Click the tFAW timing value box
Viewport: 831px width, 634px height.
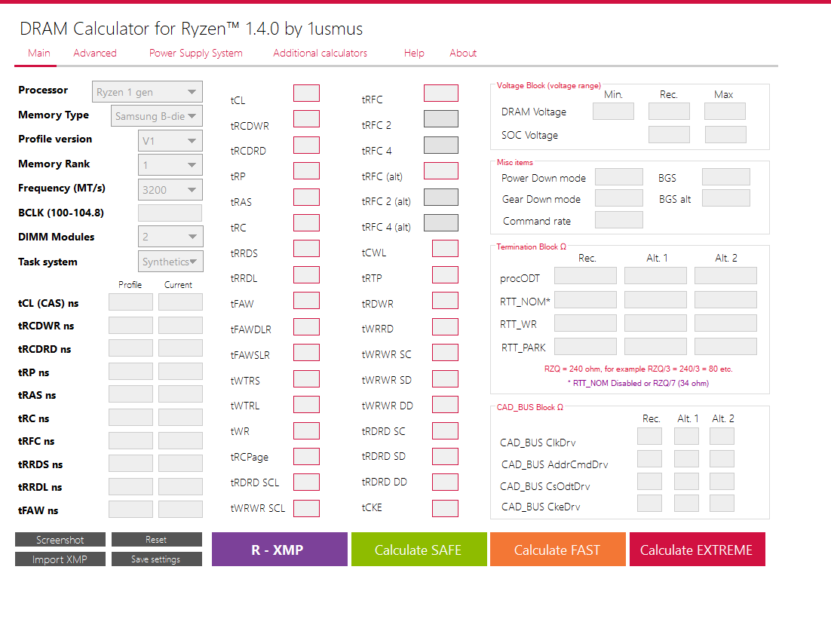(306, 300)
